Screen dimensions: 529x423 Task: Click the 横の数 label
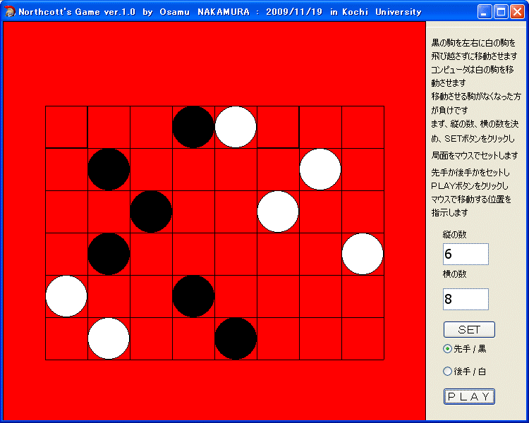[x=454, y=274]
